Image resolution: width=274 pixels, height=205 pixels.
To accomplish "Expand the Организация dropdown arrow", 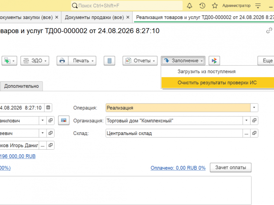I will pos(246,121).
